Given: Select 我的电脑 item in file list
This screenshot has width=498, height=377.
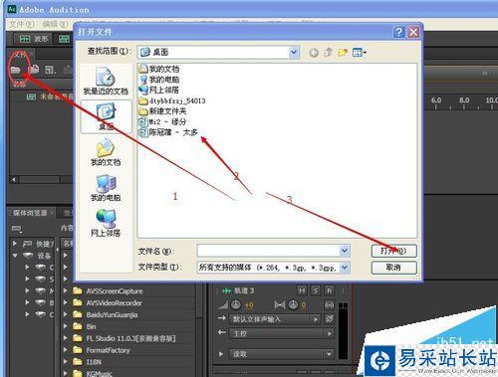Looking at the screenshot, I should 159,80.
